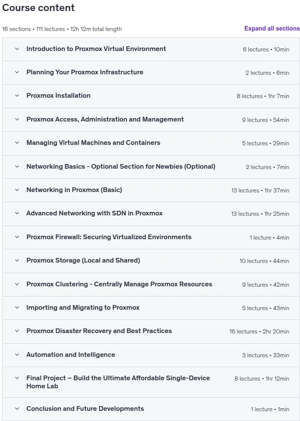Viewport: 300px width, 421px height.
Task: Click chevron for Networking in Proxmox (Basic)
Action: (x=17, y=190)
